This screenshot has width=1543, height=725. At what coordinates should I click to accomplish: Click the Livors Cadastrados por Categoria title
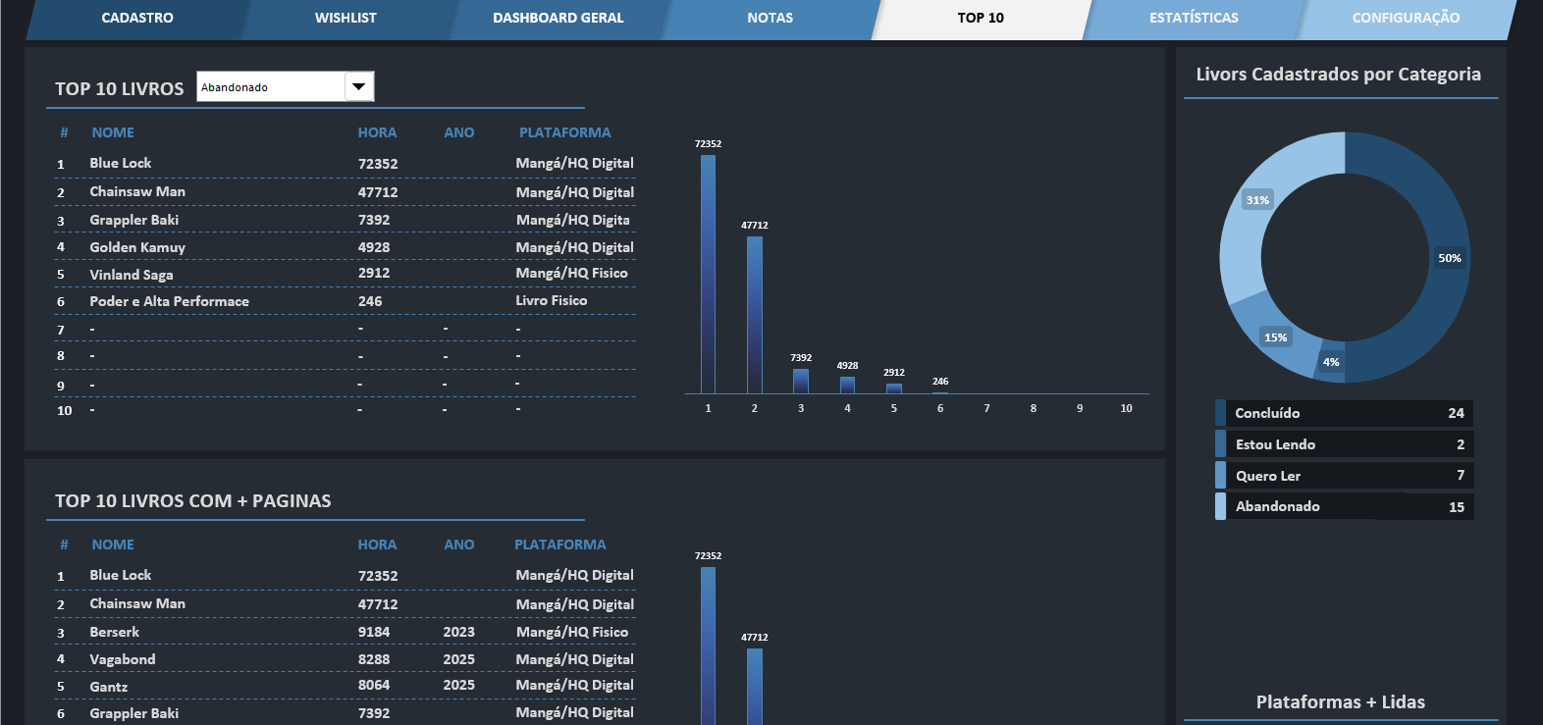tap(1339, 75)
